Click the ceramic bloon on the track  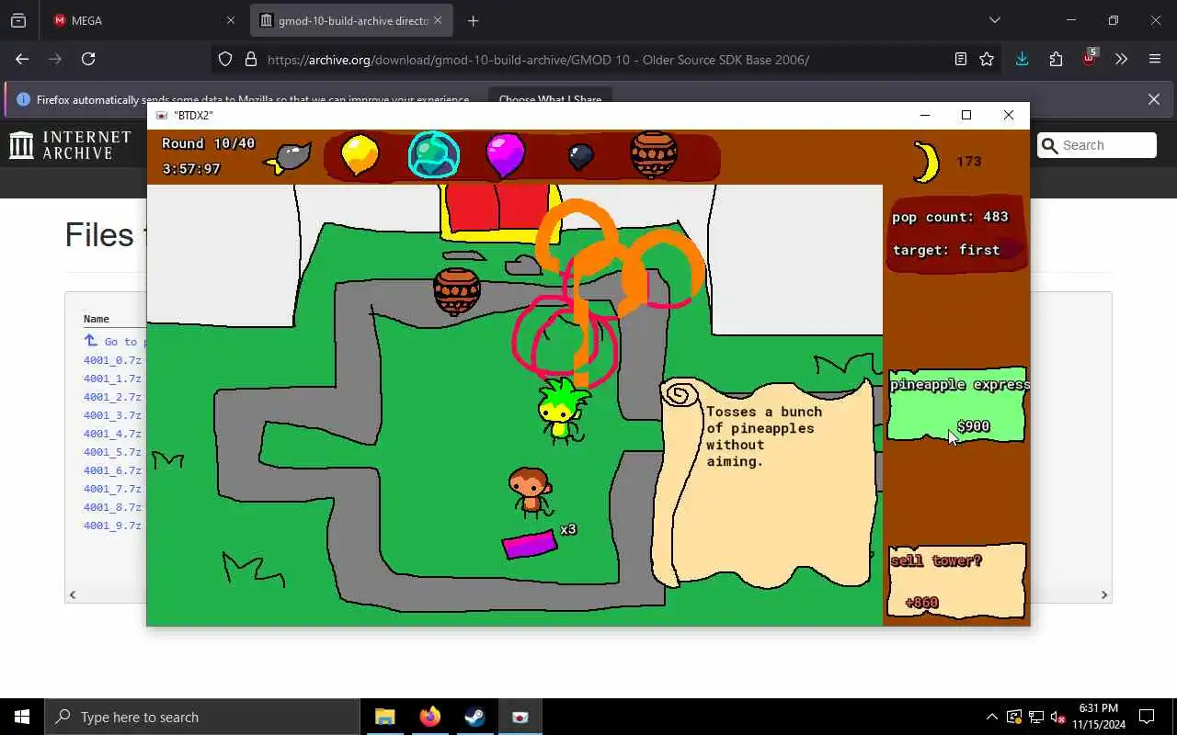coord(456,291)
